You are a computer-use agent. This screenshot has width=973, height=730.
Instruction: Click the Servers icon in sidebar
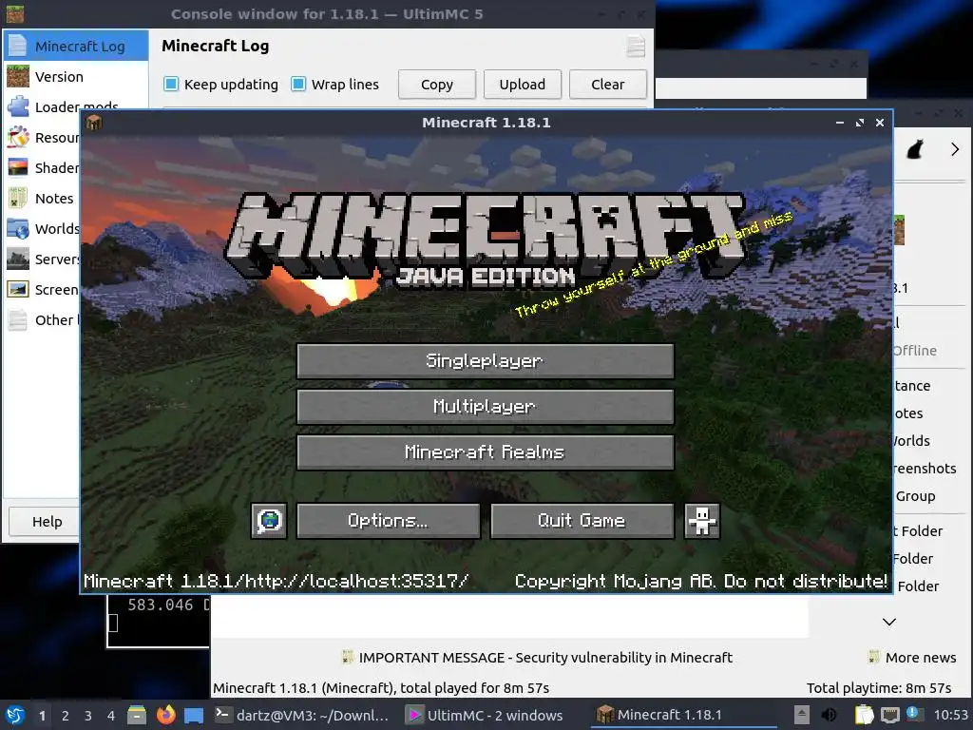(18, 259)
